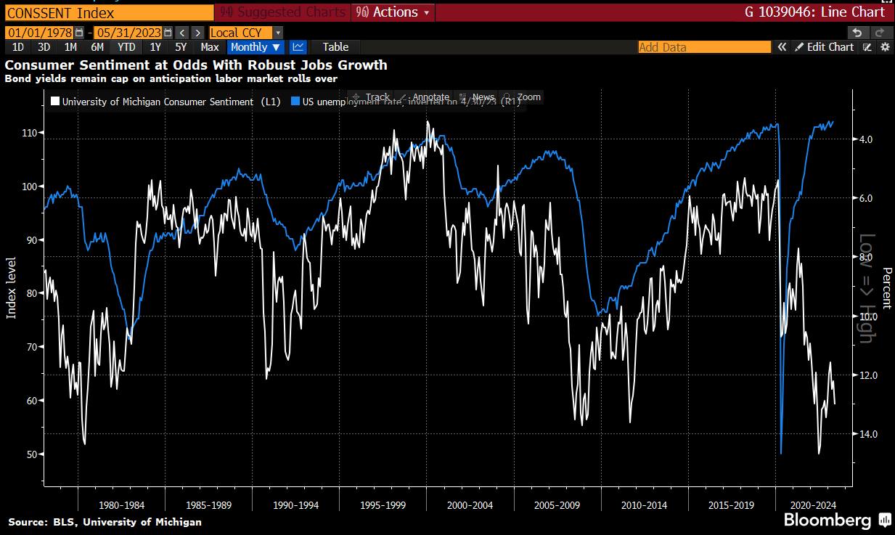Click the 110 left axis value
Screen dimensions: 895x535
tap(31, 133)
